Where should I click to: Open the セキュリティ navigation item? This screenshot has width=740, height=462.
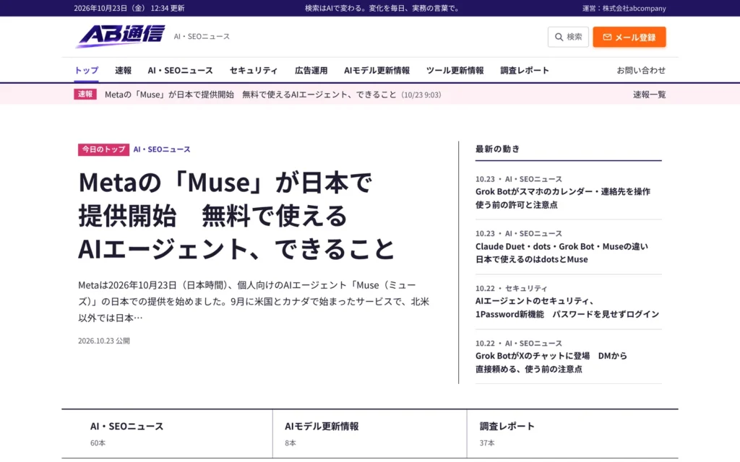[x=254, y=70]
